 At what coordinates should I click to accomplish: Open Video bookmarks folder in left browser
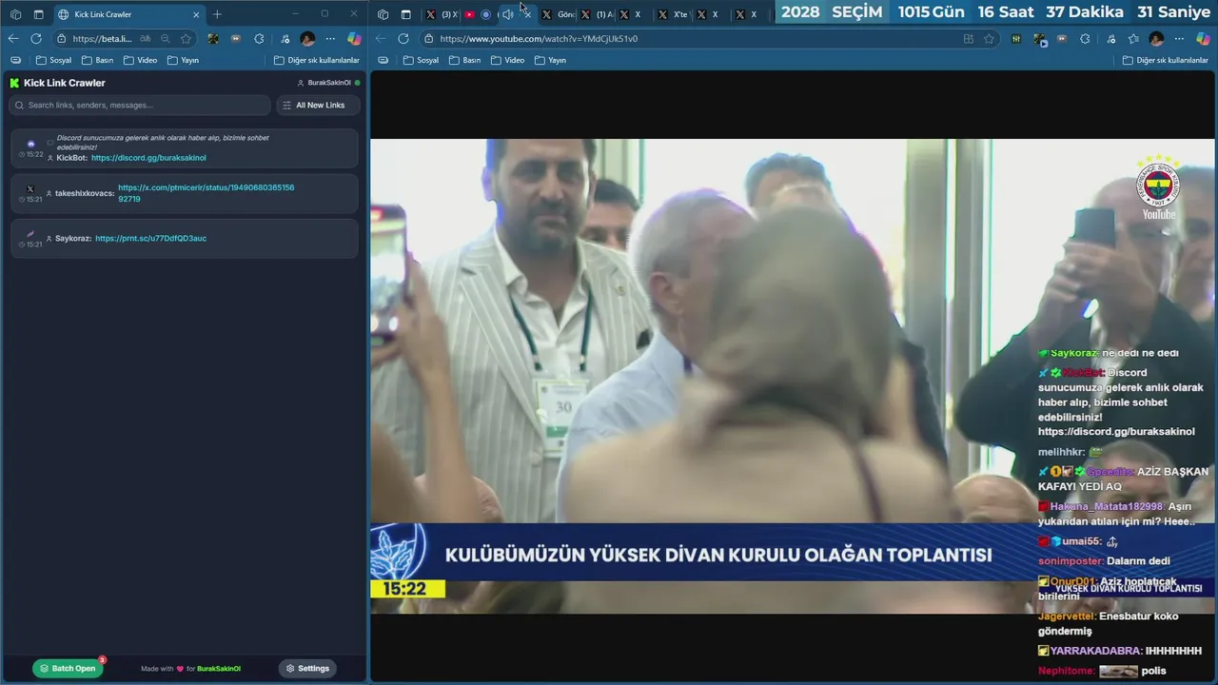click(140, 60)
